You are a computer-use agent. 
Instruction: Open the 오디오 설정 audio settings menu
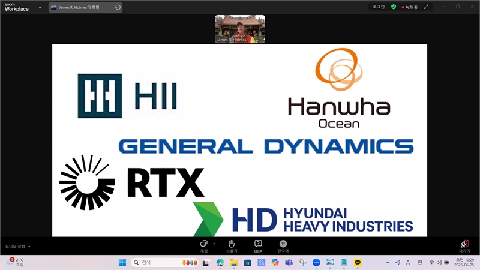pos(18,247)
